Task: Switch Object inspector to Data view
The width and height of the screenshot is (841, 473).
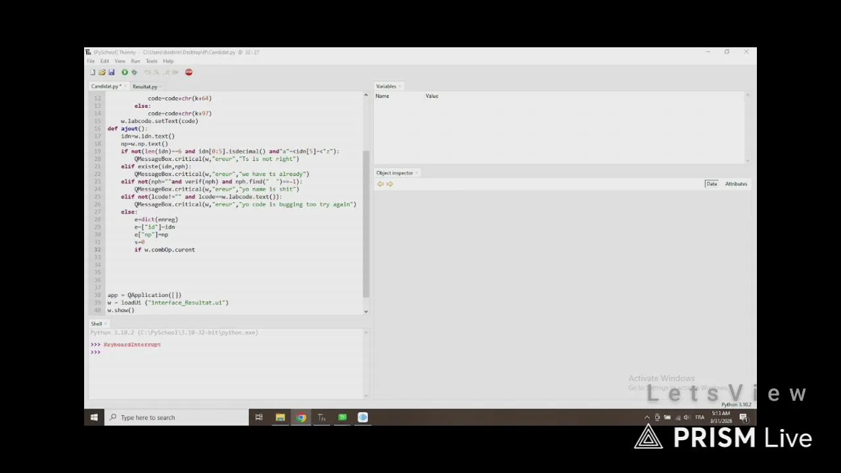Action: (712, 184)
